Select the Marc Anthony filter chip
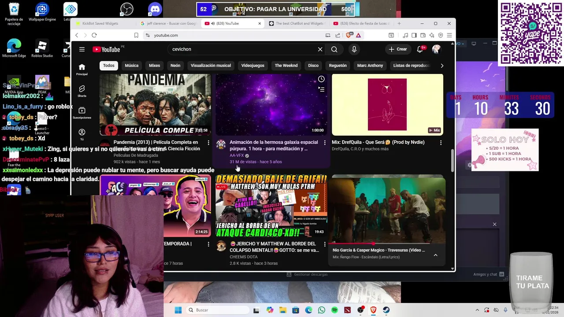Viewport: 564px width, 317px height. click(370, 66)
